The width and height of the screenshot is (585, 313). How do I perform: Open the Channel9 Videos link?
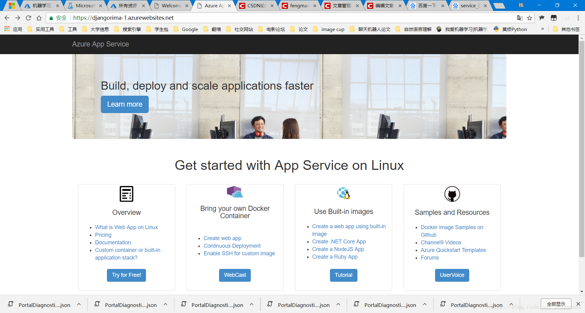click(x=441, y=242)
